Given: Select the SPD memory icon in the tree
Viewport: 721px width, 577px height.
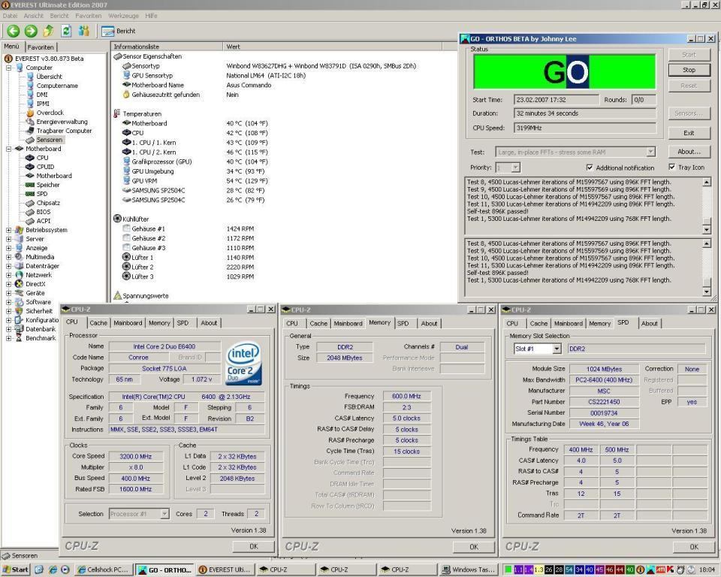Looking at the screenshot, I should (x=30, y=194).
